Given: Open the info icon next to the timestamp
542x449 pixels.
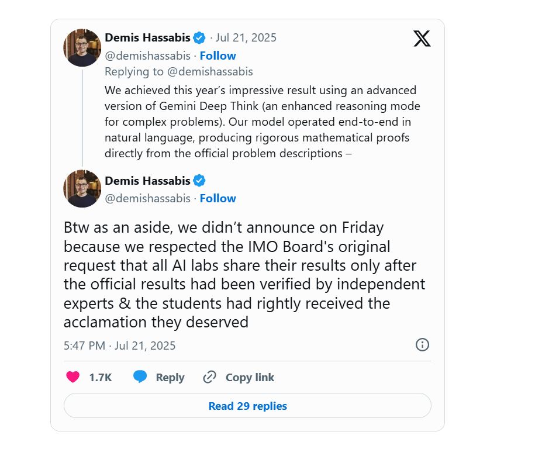Looking at the screenshot, I should click(x=422, y=344).
